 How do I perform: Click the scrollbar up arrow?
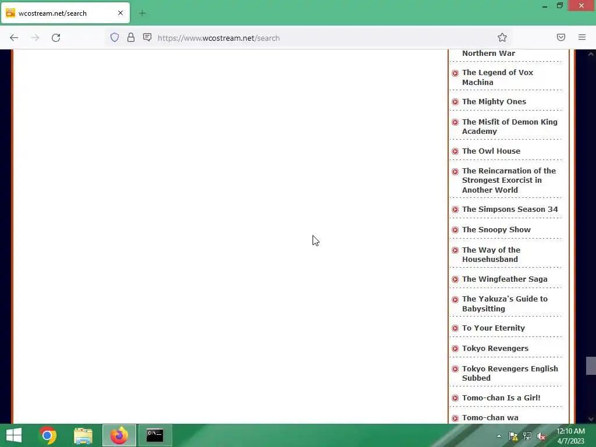(591, 54)
